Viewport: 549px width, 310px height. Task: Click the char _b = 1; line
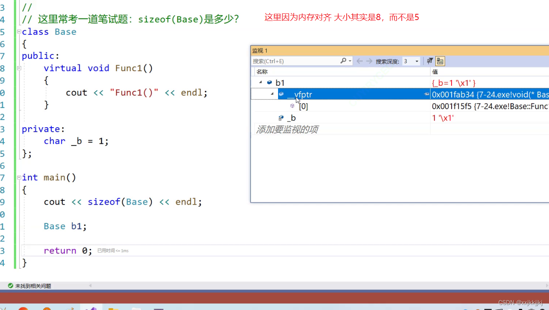(x=76, y=141)
